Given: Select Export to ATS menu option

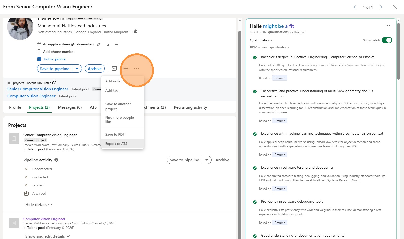Looking at the screenshot, I should click(116, 144).
